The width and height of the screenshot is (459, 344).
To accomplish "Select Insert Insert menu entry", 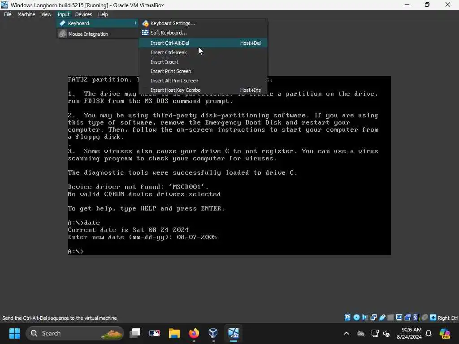I will (203, 62).
